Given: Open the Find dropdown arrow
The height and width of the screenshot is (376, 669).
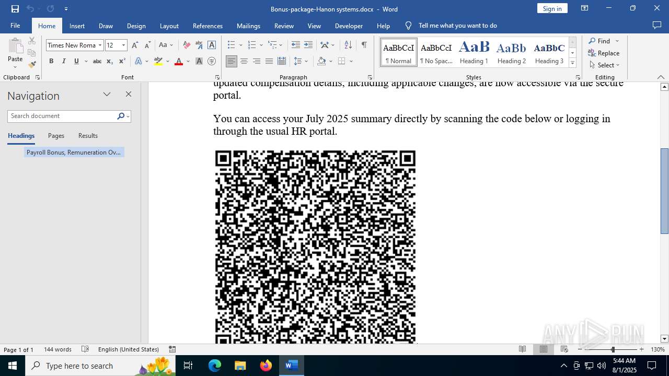Looking at the screenshot, I should (x=617, y=41).
